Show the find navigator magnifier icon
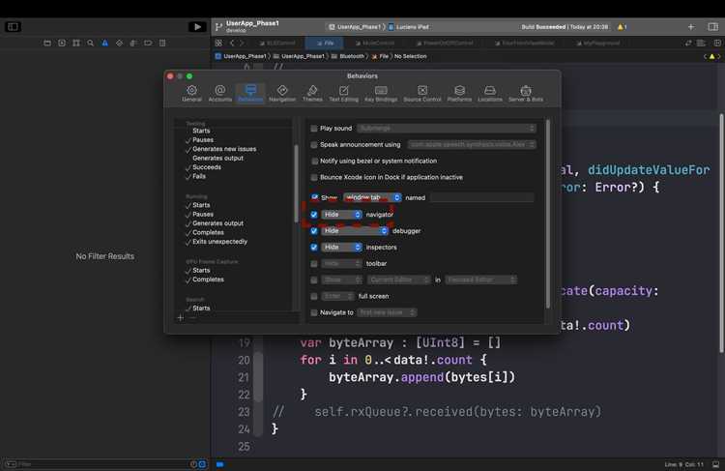Screen dimensions: 725x471 point(91,43)
